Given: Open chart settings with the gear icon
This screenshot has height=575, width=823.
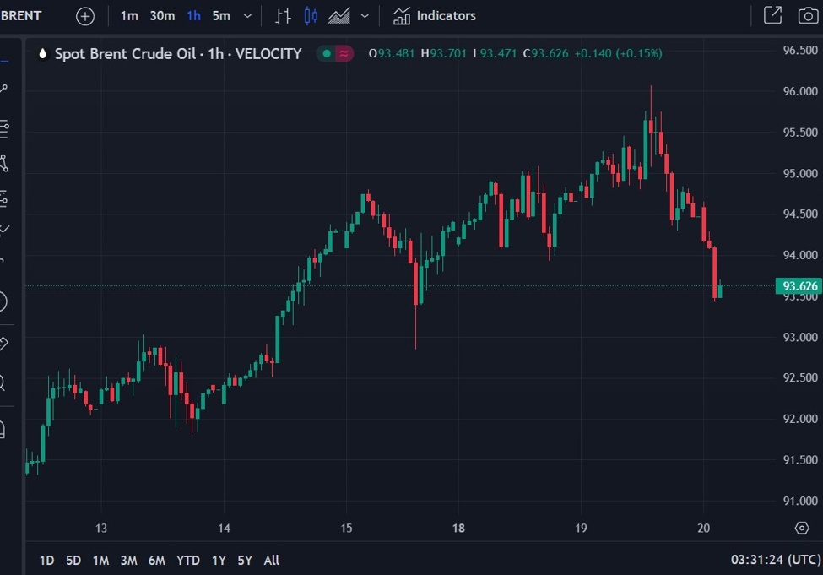Looking at the screenshot, I should 802,527.
